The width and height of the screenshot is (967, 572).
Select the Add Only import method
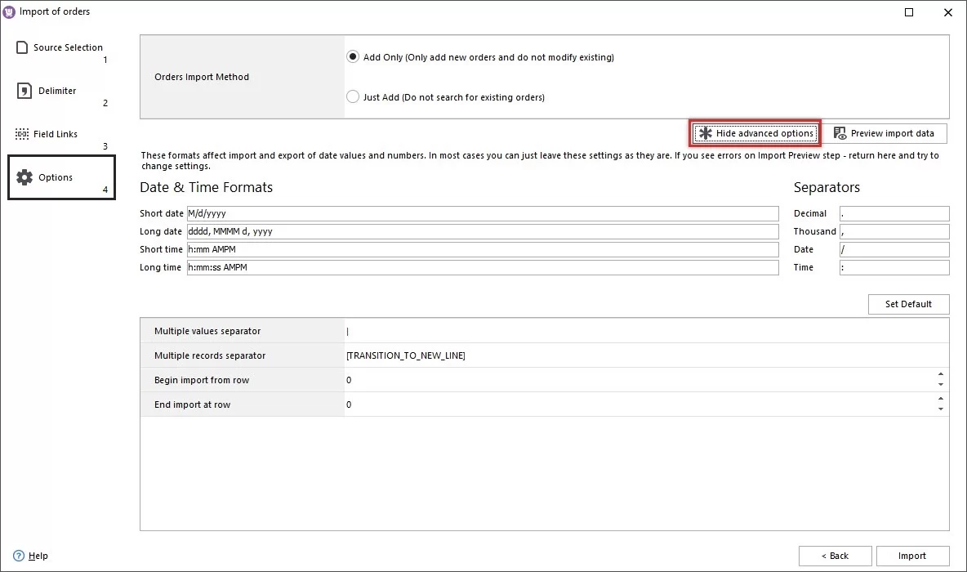pos(352,56)
